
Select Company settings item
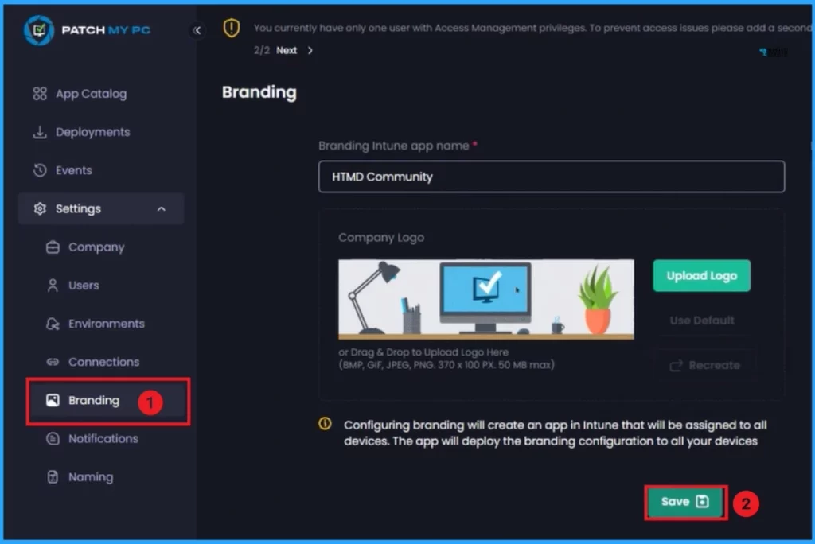click(96, 247)
